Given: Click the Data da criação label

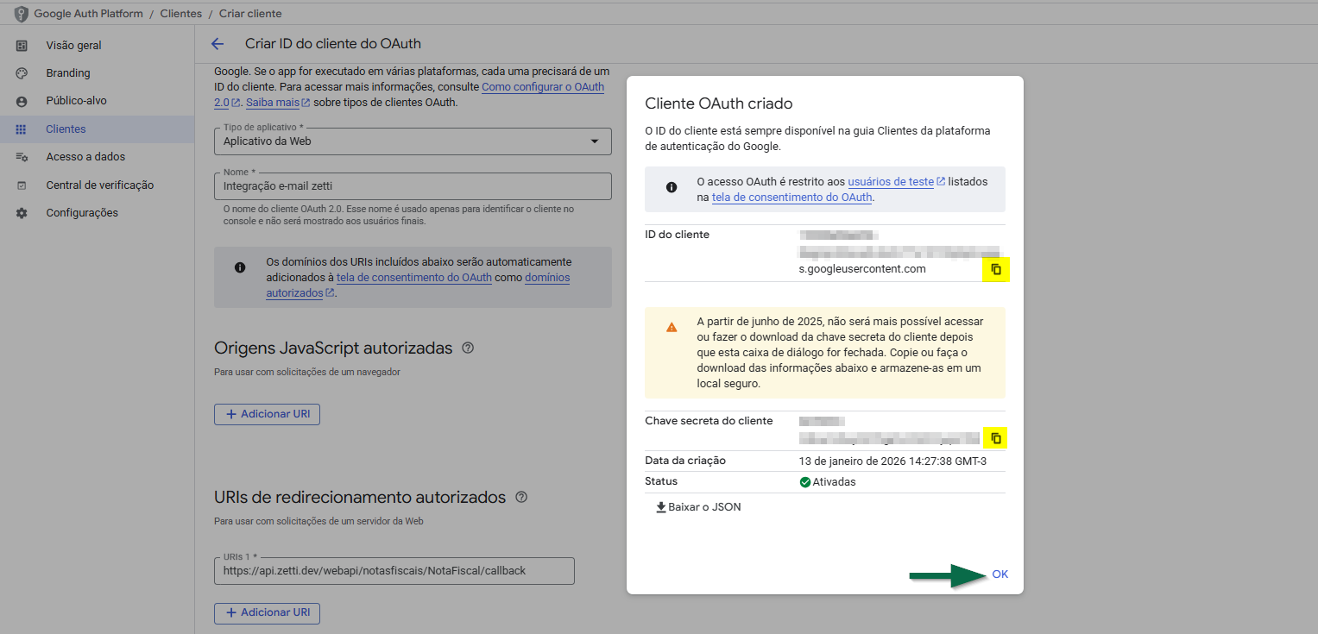Looking at the screenshot, I should point(685,461).
